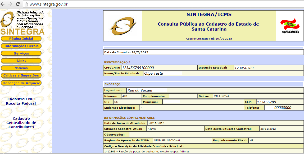This screenshot has height=154, width=304.
Task: Open Críticas e Sugestões menu button
Action: coord(21,75)
